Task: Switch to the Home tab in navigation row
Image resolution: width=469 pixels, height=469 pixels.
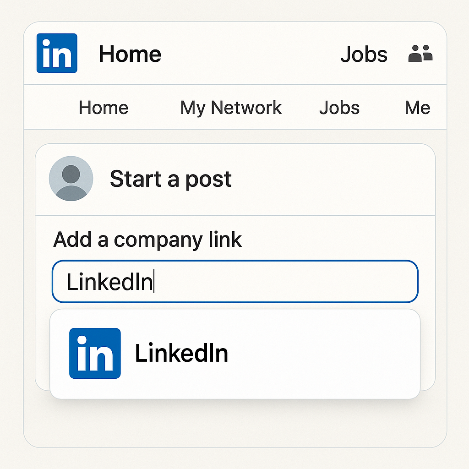Action: coord(104,108)
